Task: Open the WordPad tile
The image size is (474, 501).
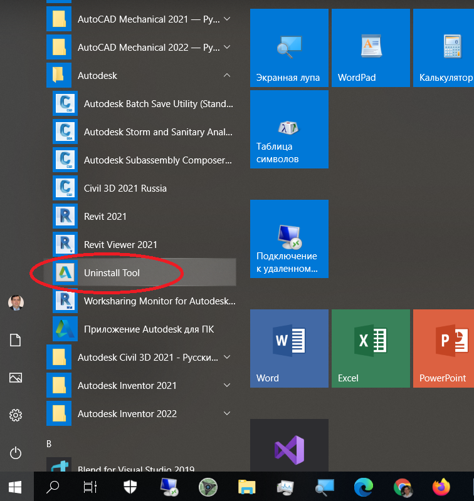Action: click(371, 48)
